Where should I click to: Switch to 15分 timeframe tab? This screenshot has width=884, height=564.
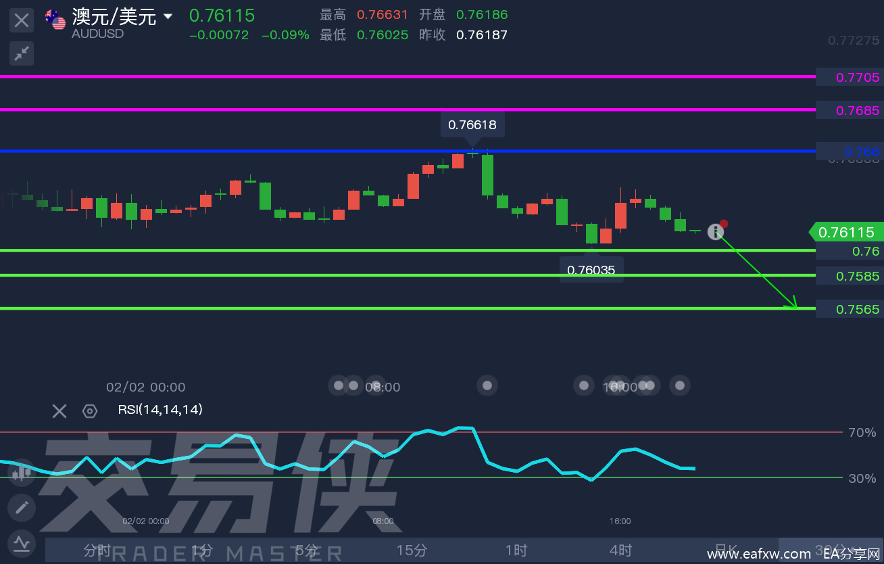tap(412, 550)
